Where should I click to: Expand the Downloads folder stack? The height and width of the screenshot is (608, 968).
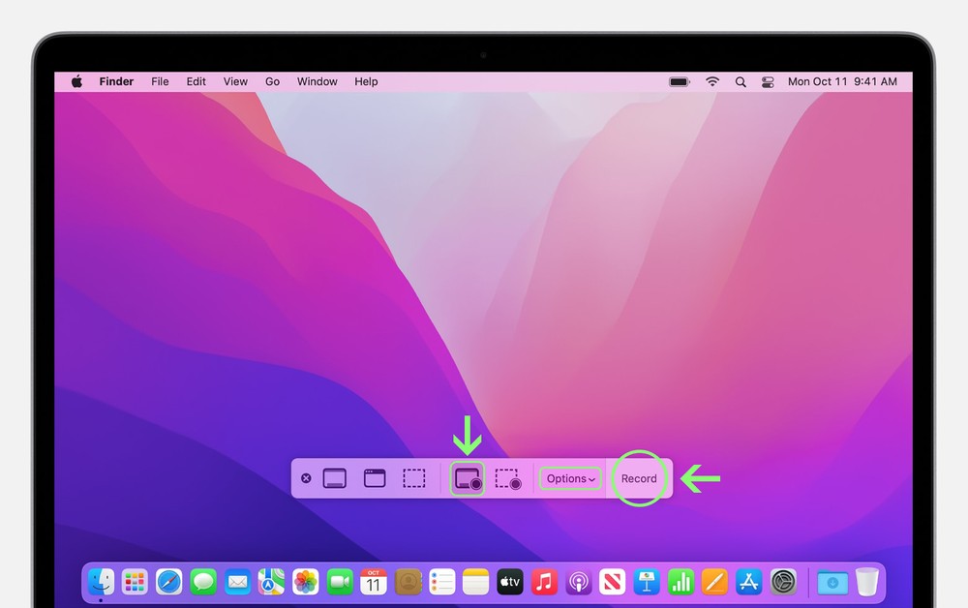click(x=832, y=582)
